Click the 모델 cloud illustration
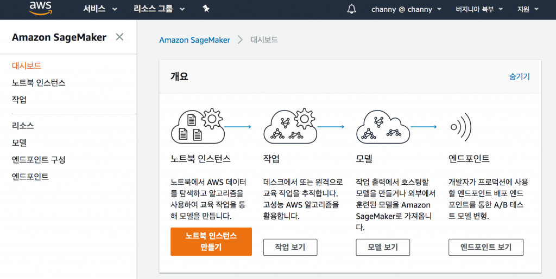 point(383,126)
